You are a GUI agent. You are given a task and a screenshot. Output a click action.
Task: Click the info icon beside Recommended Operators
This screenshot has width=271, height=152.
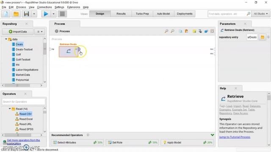click(x=88, y=135)
